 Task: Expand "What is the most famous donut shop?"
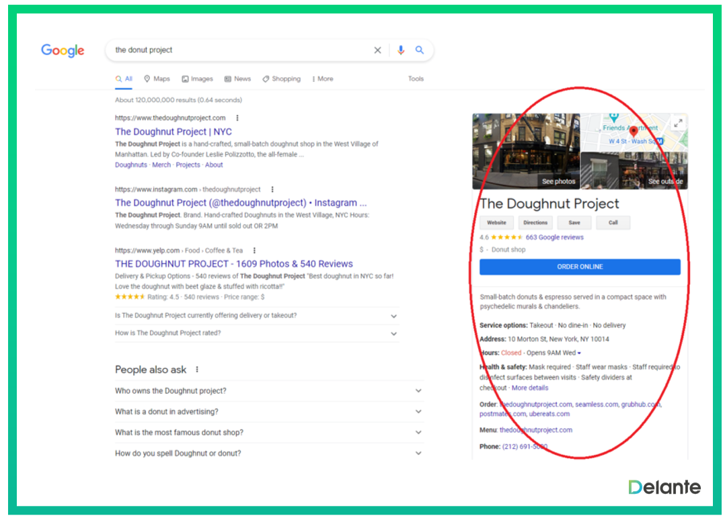pyautogui.click(x=418, y=433)
